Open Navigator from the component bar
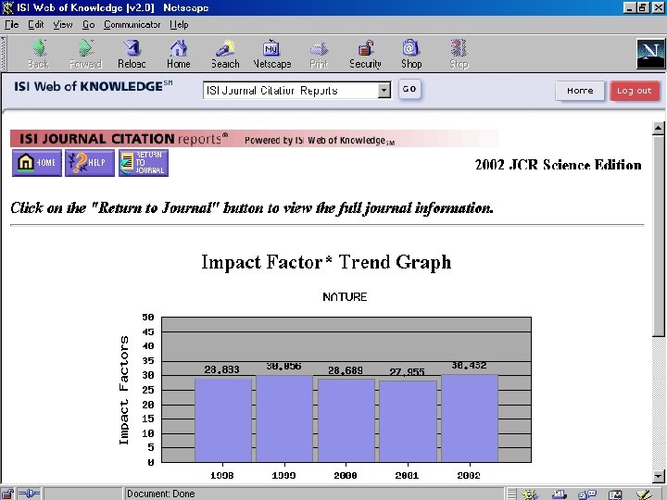This screenshot has height=500, width=667. click(x=530, y=494)
